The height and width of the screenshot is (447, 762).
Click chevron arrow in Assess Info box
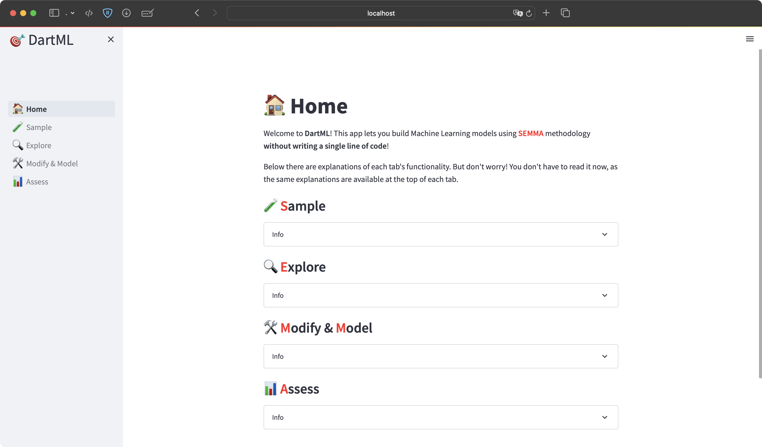click(x=605, y=417)
